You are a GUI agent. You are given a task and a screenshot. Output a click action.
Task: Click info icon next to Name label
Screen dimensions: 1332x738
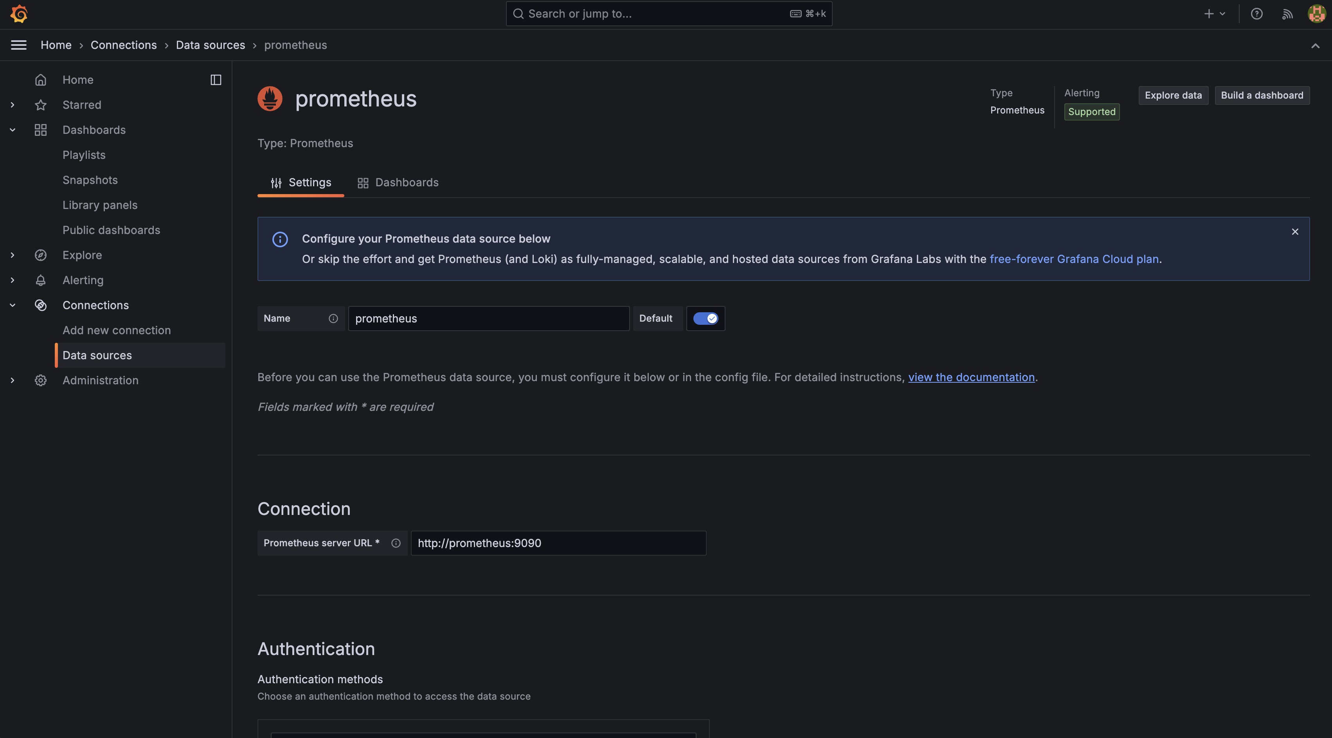[333, 319]
